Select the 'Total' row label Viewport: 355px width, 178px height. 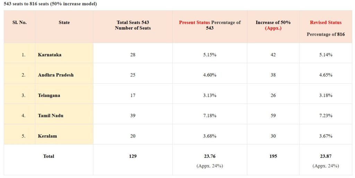pos(49,156)
